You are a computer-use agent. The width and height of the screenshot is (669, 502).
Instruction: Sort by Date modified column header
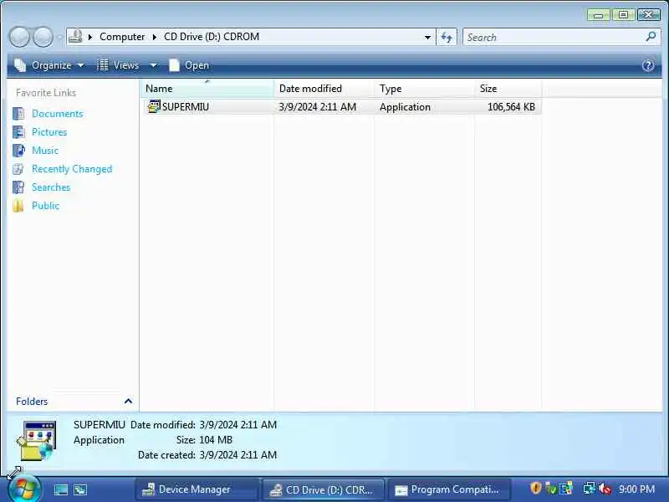(324, 89)
